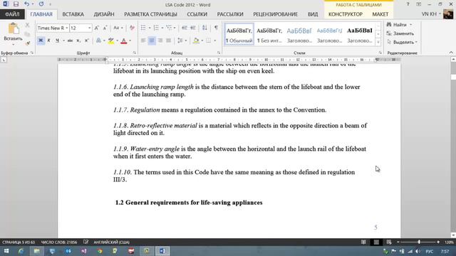Apply the Обычный (Normal) style

[x=239, y=34]
